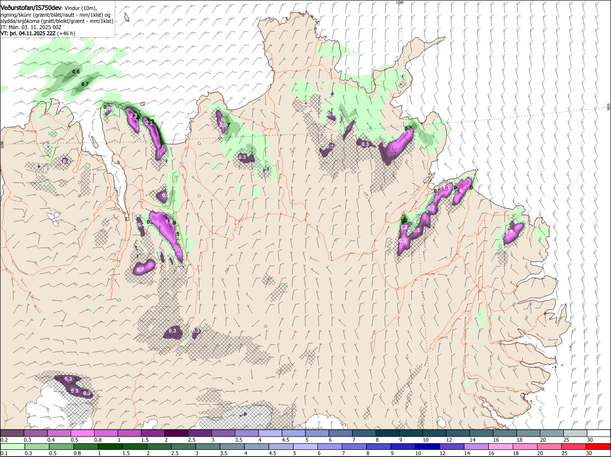Click the 0.6 value in the offshore green rain area
Screen dimensions: 611x457
point(76,72)
